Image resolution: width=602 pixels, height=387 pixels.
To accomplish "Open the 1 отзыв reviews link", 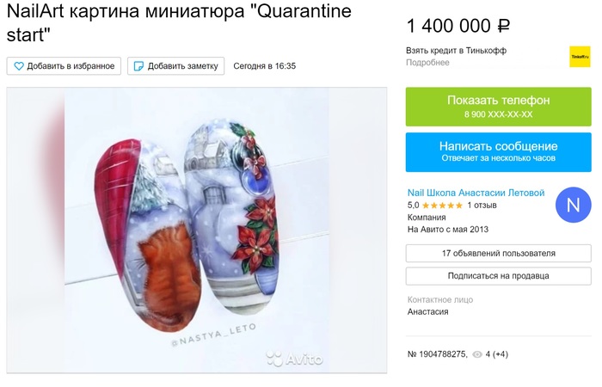I will tap(482, 205).
